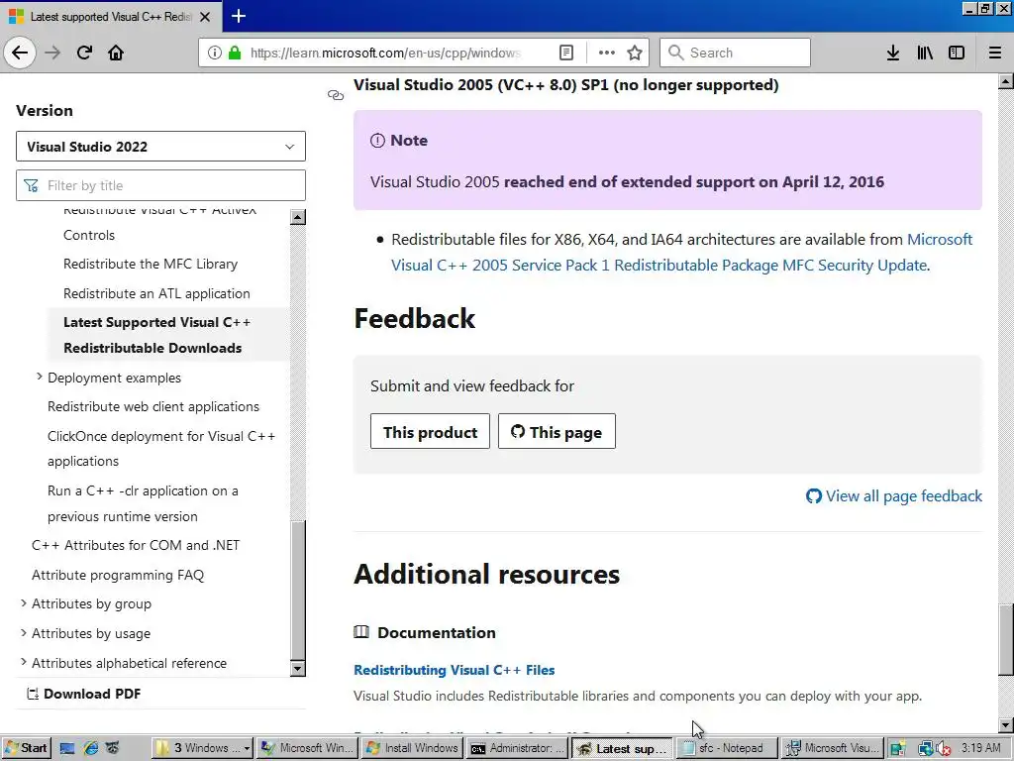The image size is (1014, 761).
Task: Click the Show Desktop quick launch icon
Action: click(67, 748)
